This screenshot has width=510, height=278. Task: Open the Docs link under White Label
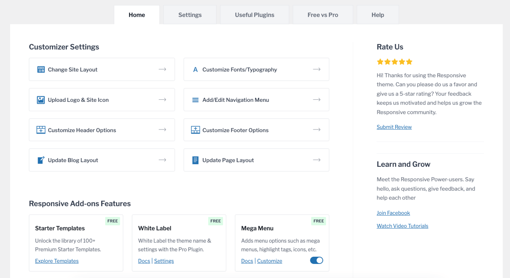click(x=144, y=260)
